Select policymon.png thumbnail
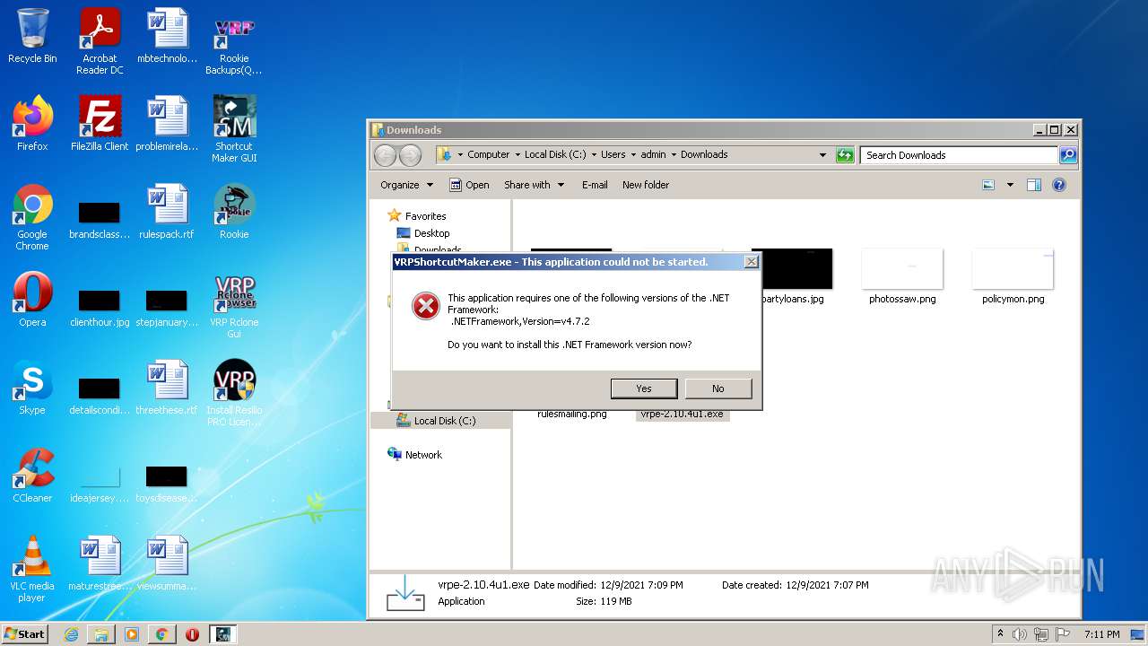Image resolution: width=1148 pixels, height=646 pixels. tap(1013, 277)
